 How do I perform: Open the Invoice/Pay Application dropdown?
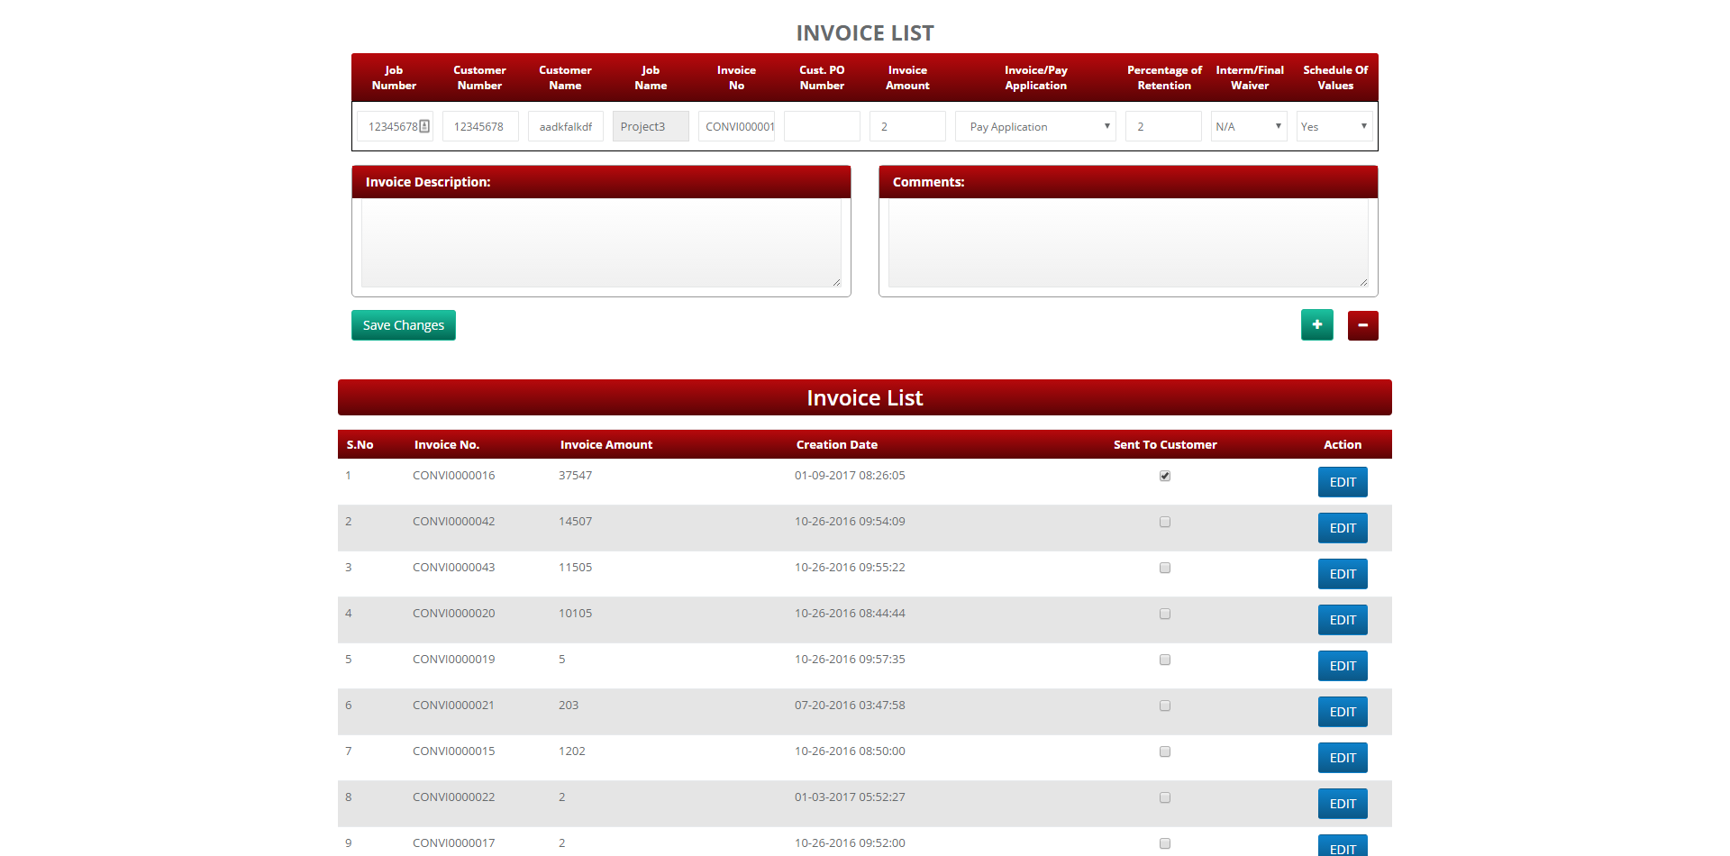[1035, 126]
